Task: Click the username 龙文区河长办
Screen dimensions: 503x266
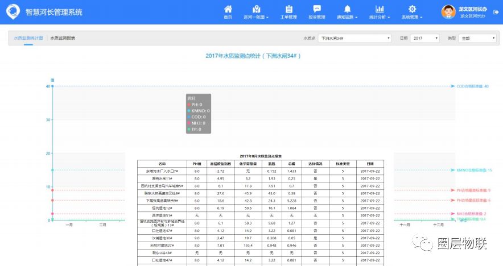Action: (x=472, y=9)
